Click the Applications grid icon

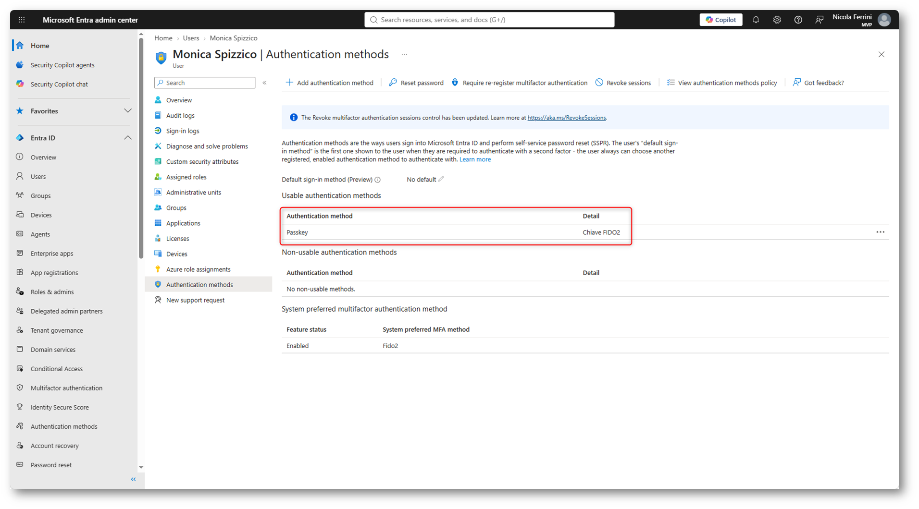(x=158, y=223)
